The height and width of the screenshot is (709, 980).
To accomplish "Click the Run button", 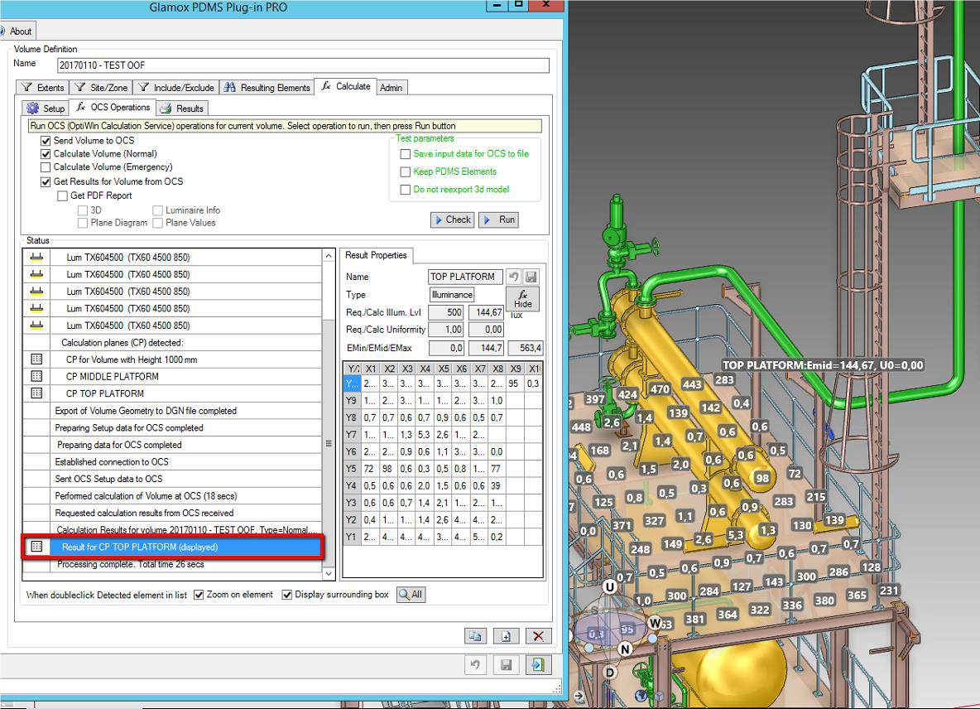I will (x=499, y=219).
